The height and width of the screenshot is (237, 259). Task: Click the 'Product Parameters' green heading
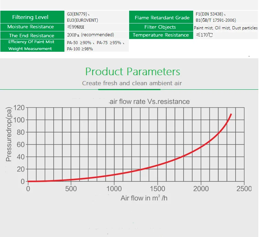coord(133,72)
